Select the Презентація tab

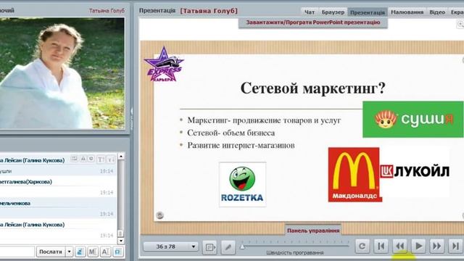[368, 12]
